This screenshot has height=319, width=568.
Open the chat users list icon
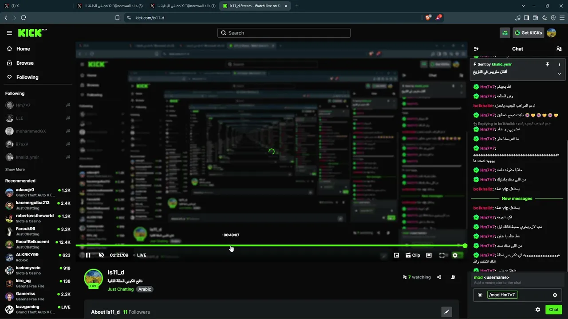(x=559, y=49)
